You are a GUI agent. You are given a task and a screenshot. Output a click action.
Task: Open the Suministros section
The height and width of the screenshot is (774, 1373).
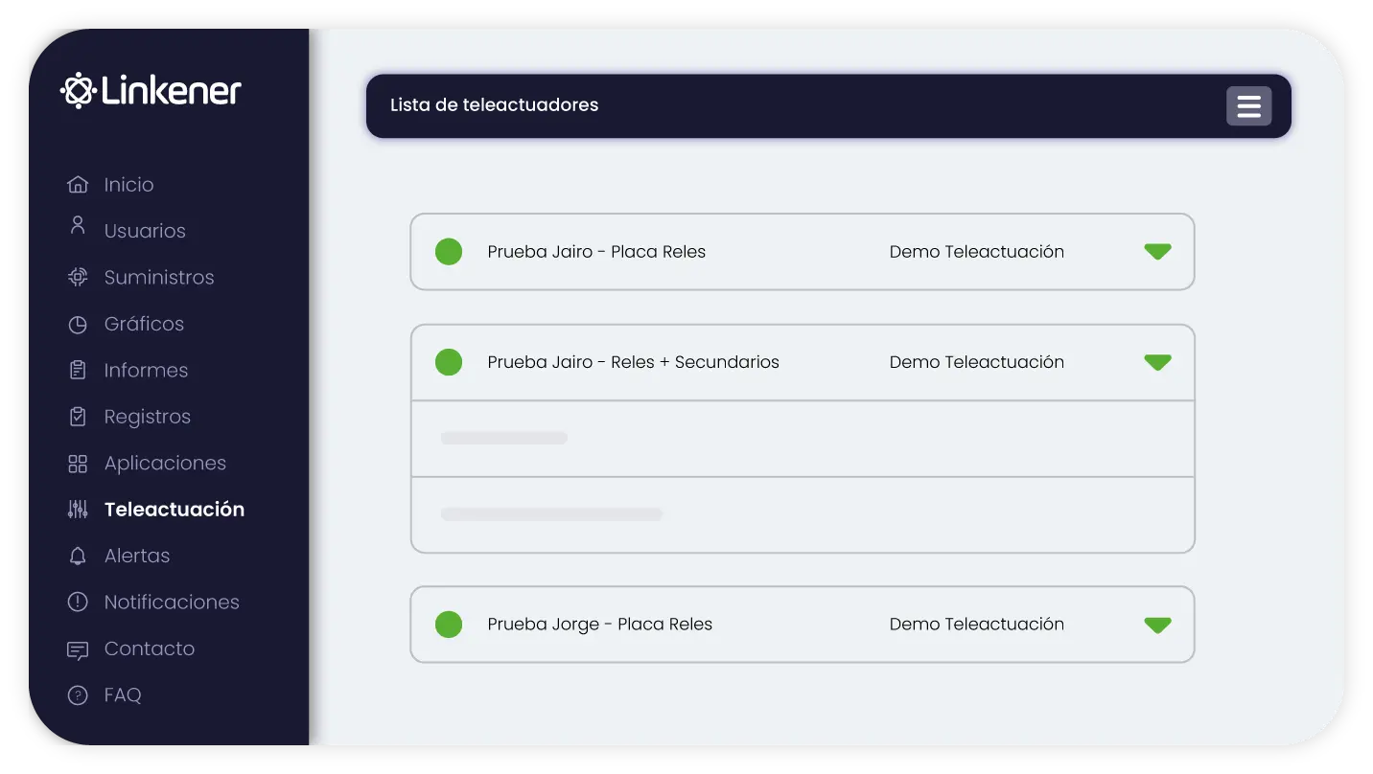[x=159, y=278]
